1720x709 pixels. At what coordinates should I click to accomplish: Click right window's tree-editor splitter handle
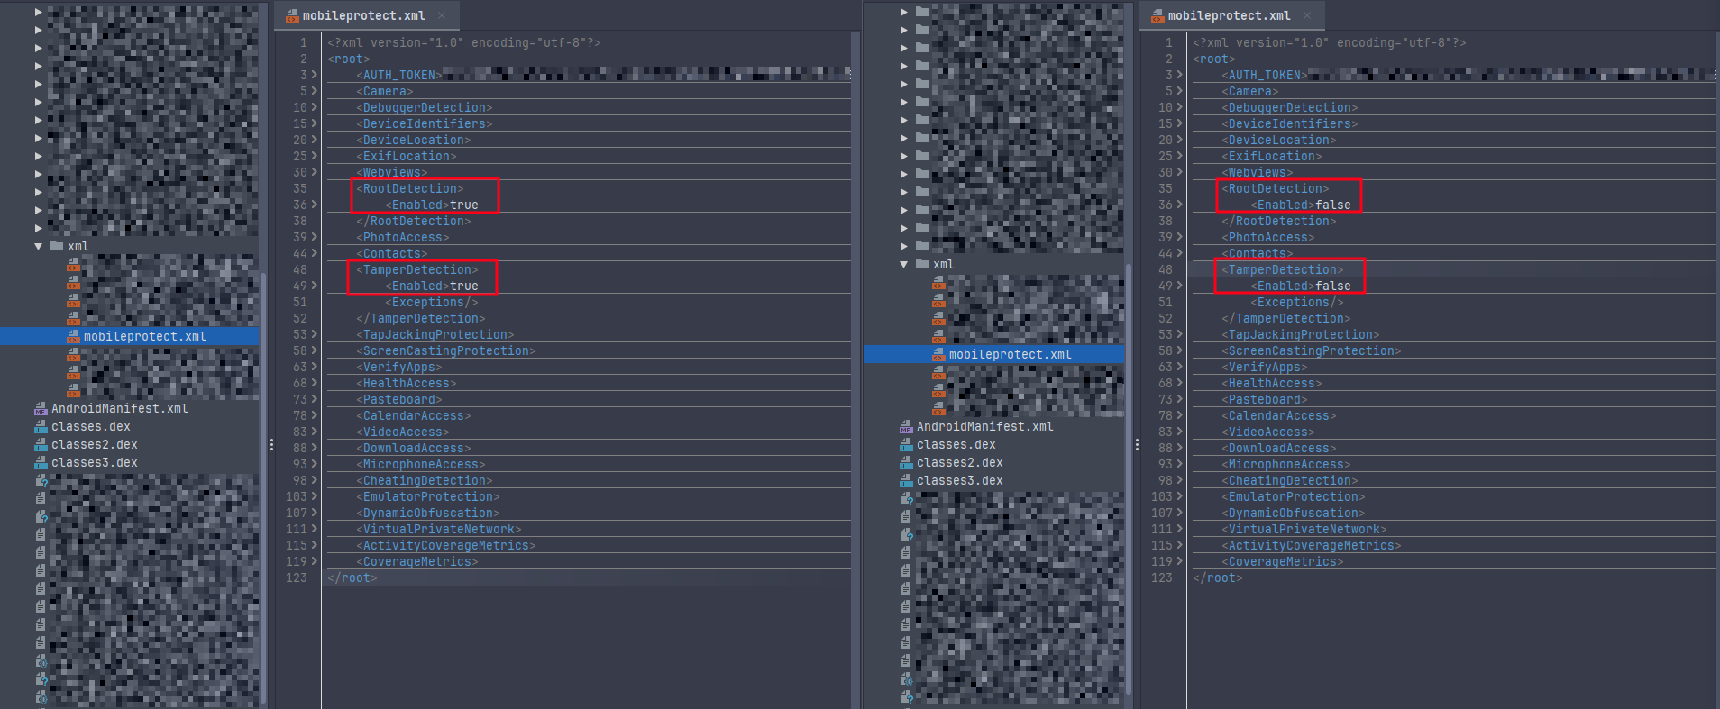tap(1137, 444)
